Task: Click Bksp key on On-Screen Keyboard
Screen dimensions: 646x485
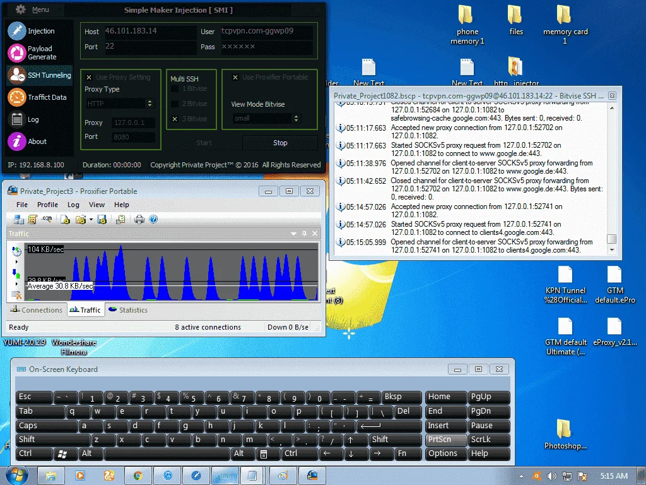Action: click(402, 397)
